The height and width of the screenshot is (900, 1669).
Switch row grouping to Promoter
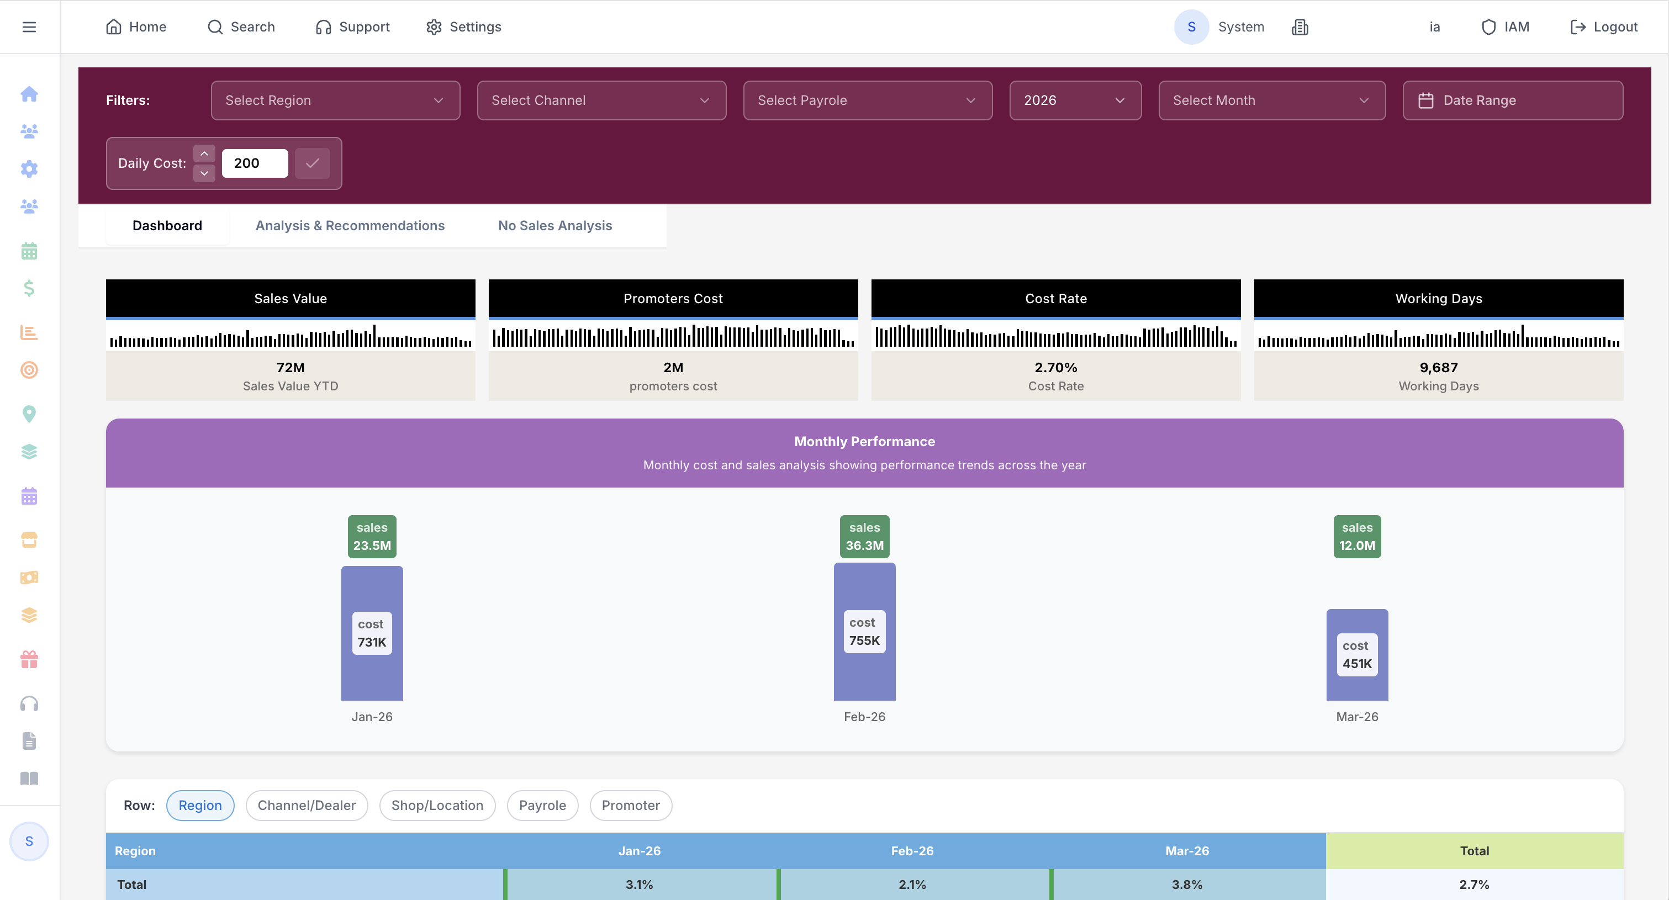tap(630, 806)
